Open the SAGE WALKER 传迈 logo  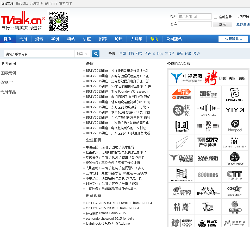pyautogui.click(x=208, y=158)
